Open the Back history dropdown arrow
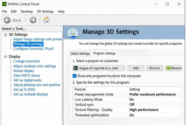Image resolution: width=186 pixels, height=125 pixels. click(x=25, y=20)
